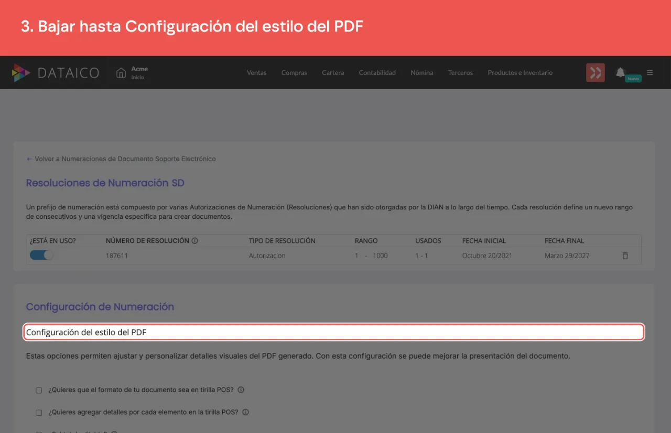Click the 1 - 1 usados value

click(x=421, y=256)
